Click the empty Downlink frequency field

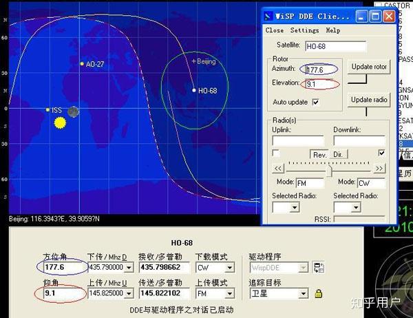(x=359, y=140)
